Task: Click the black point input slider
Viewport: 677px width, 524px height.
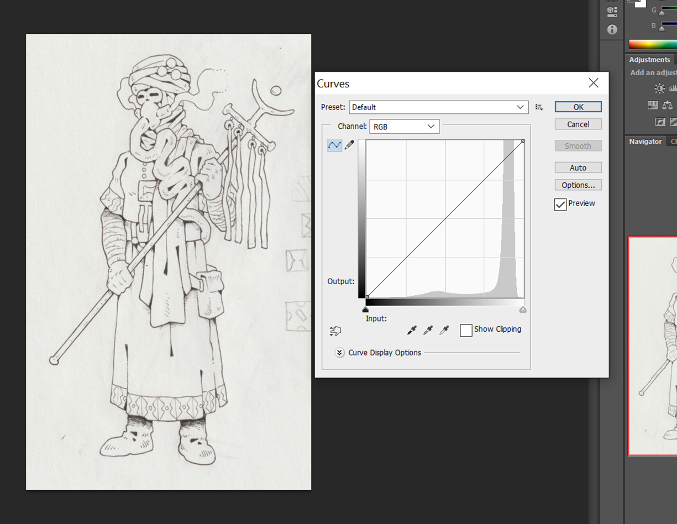Action: (365, 310)
